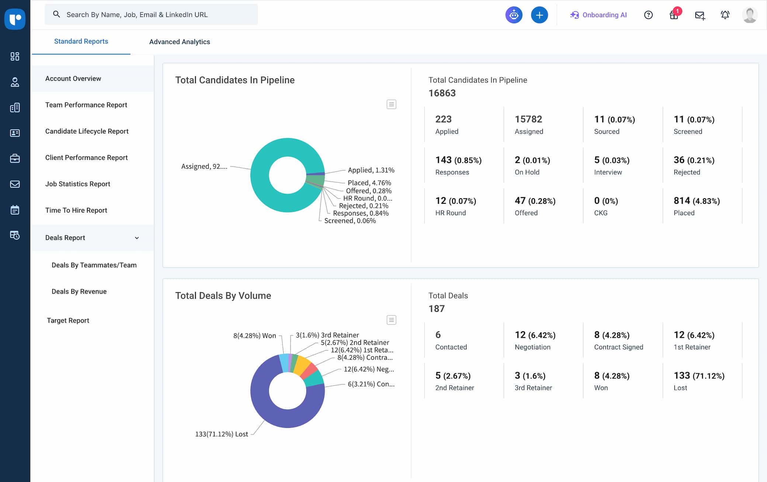Click the Onboarding AI link
Screen dimensions: 767x482
(x=598, y=15)
